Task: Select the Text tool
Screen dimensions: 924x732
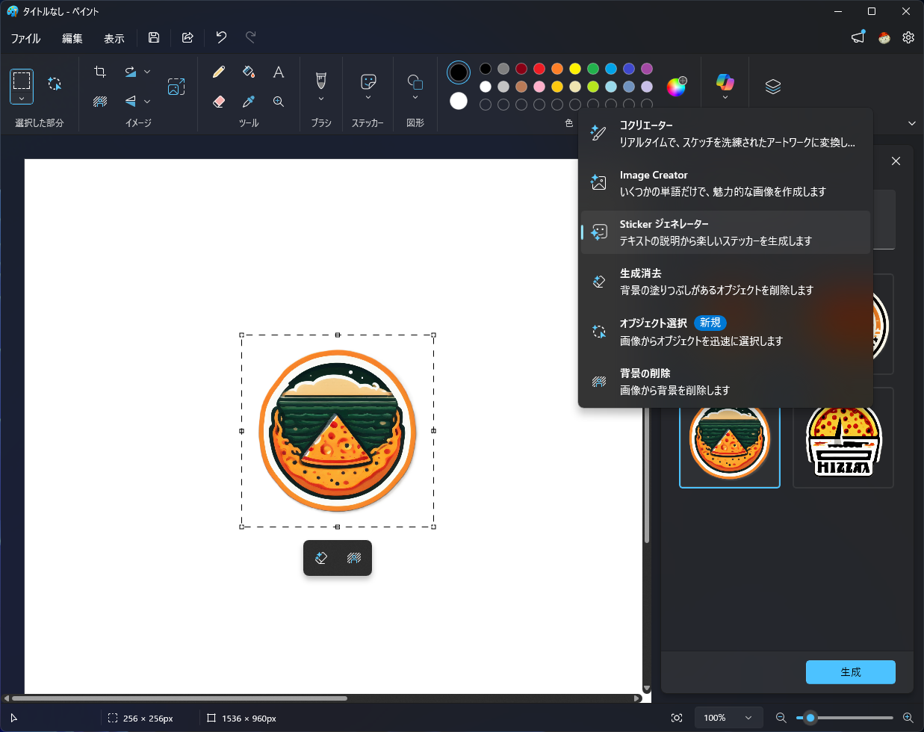Action: 279,72
